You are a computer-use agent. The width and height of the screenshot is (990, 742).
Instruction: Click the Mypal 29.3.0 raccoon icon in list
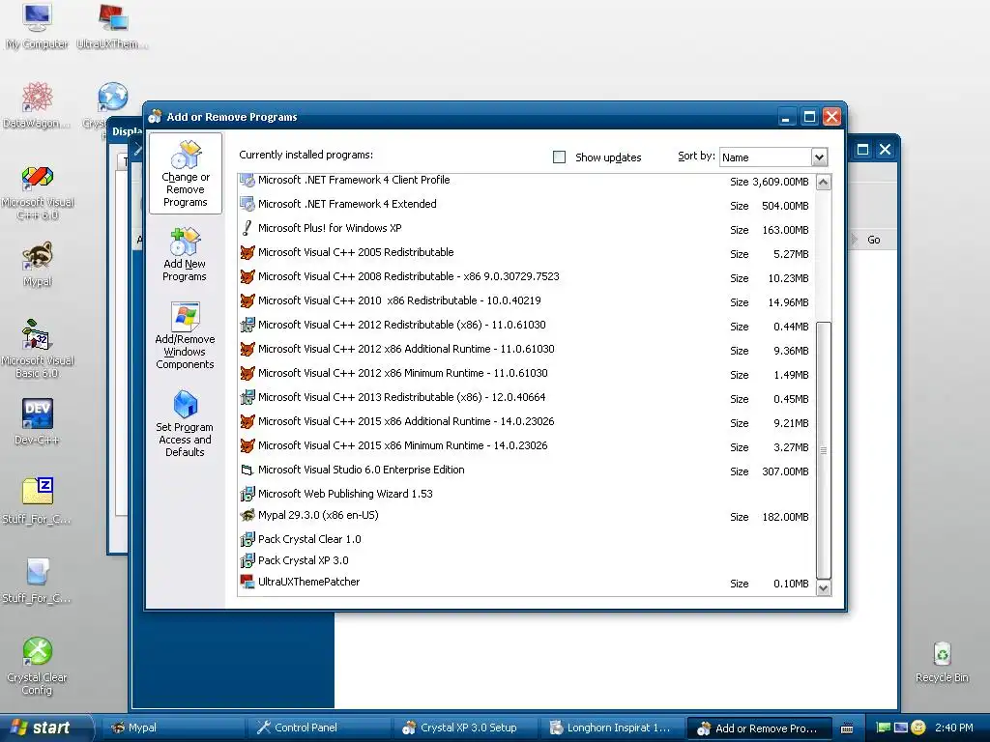tap(247, 516)
